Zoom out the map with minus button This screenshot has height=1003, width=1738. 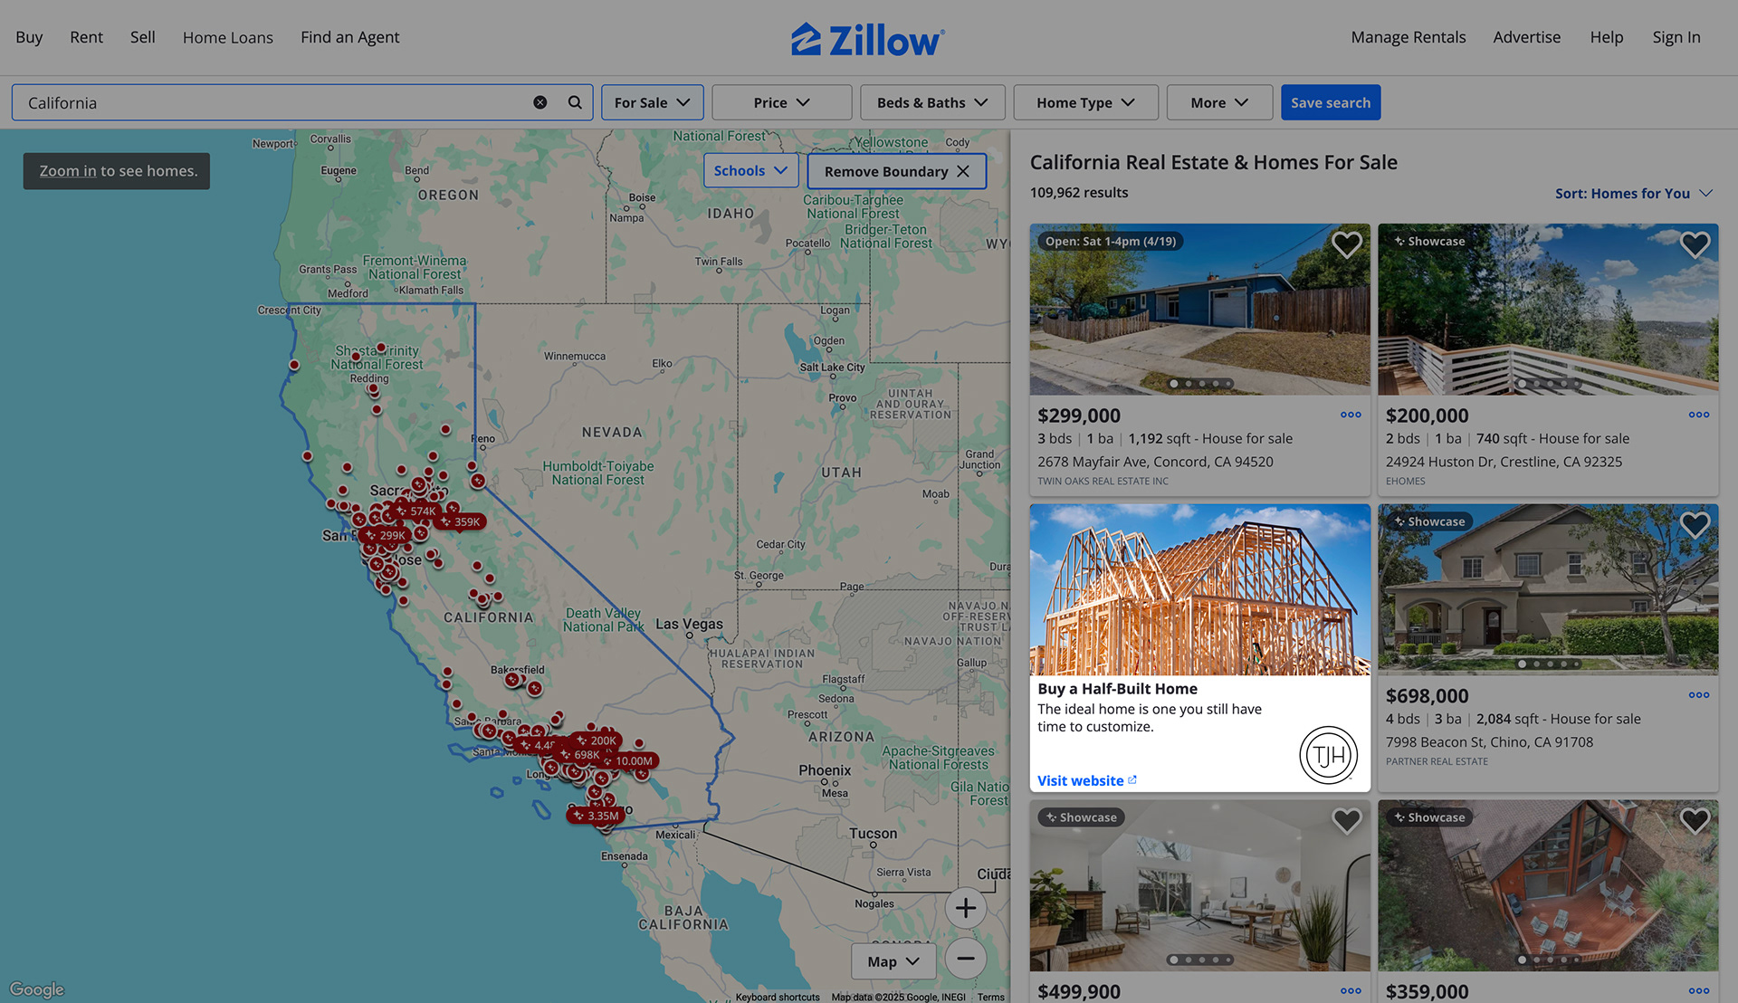(x=965, y=958)
